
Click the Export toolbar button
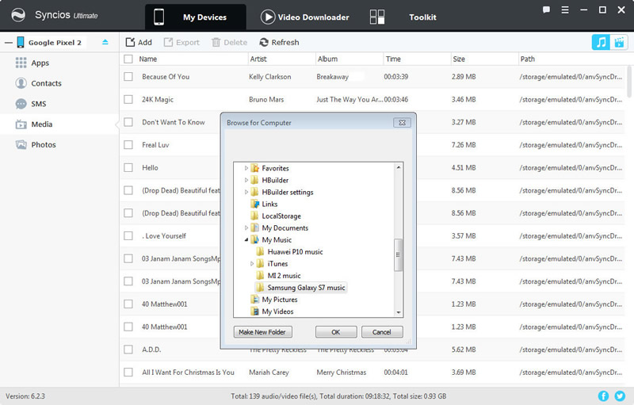click(181, 42)
